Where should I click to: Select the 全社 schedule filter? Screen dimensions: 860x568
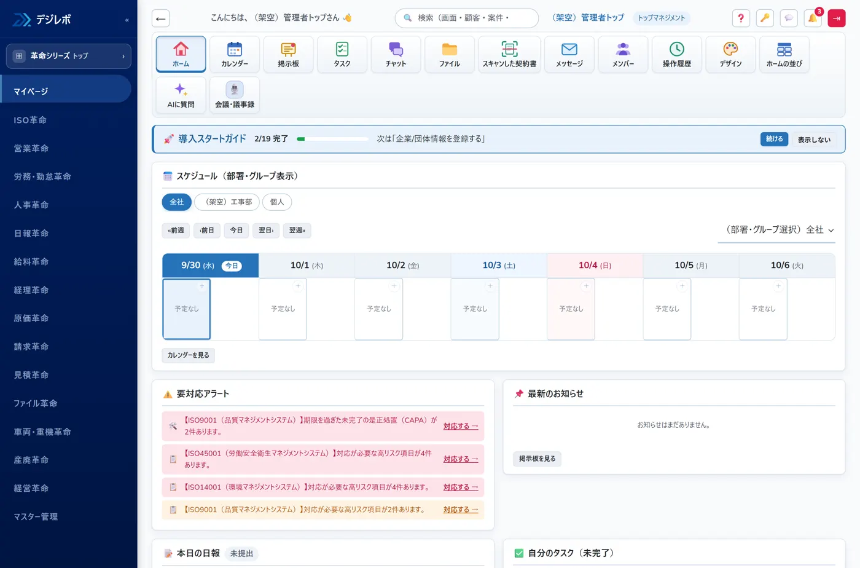[177, 202]
